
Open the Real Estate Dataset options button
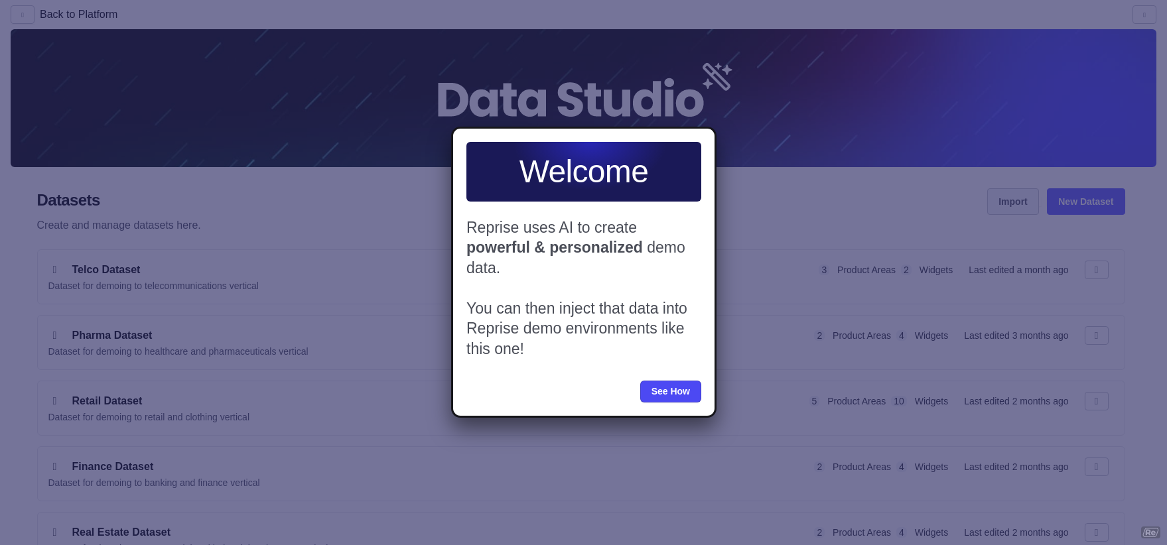click(1096, 532)
